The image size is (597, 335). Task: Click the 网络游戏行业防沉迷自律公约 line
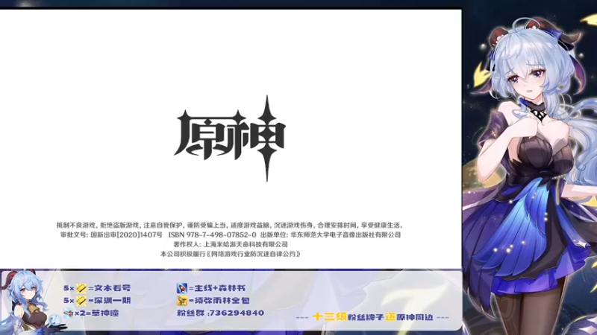[x=231, y=254]
